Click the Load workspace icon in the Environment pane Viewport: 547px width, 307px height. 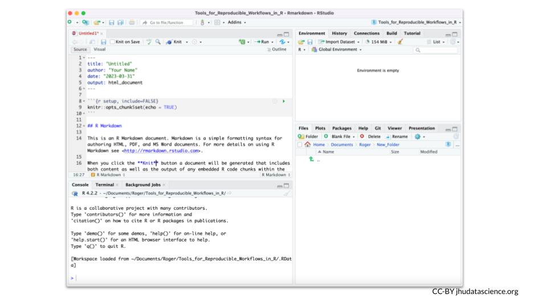tap(301, 42)
